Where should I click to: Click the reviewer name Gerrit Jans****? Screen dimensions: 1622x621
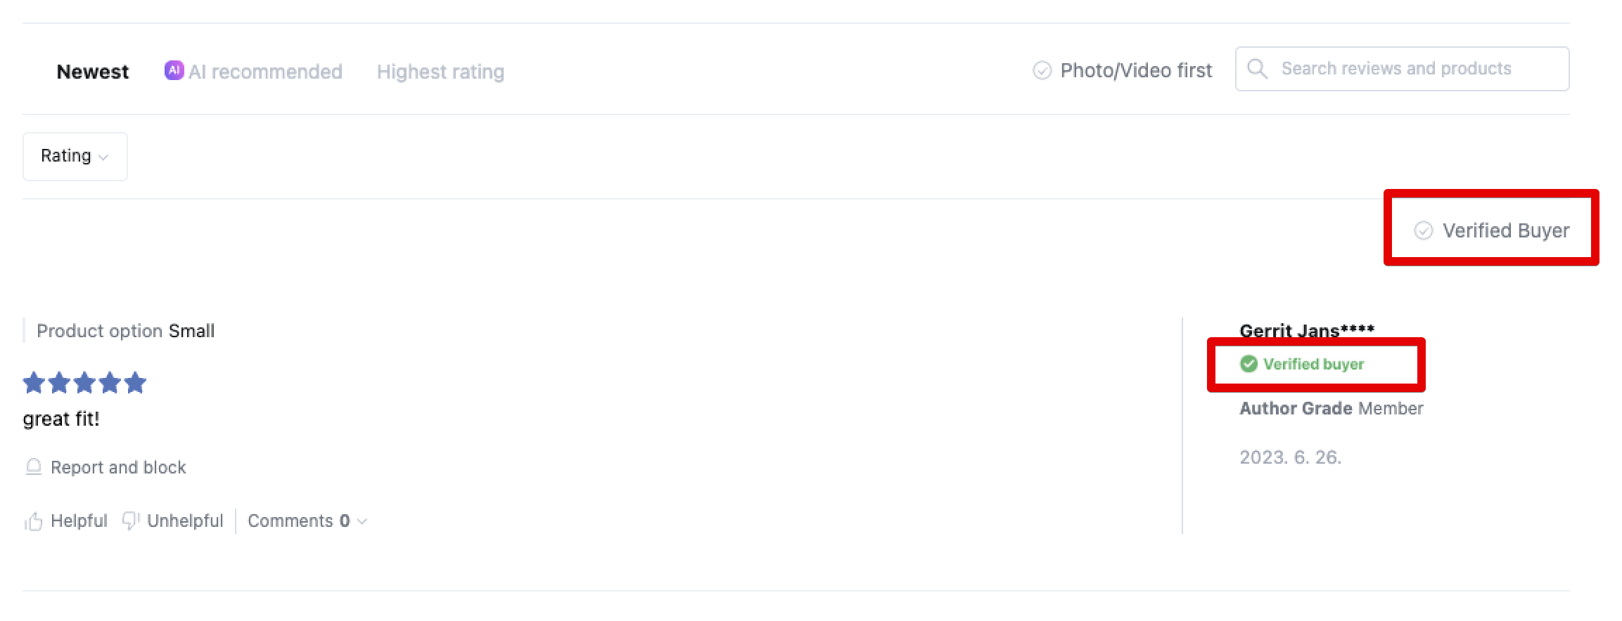1306,330
